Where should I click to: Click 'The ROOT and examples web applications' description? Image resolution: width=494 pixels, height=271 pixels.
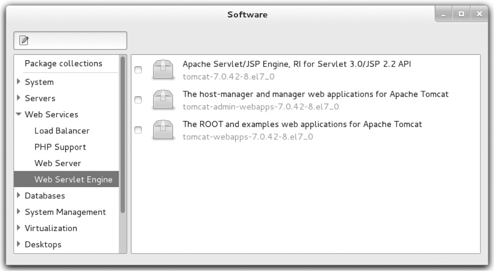302,124
